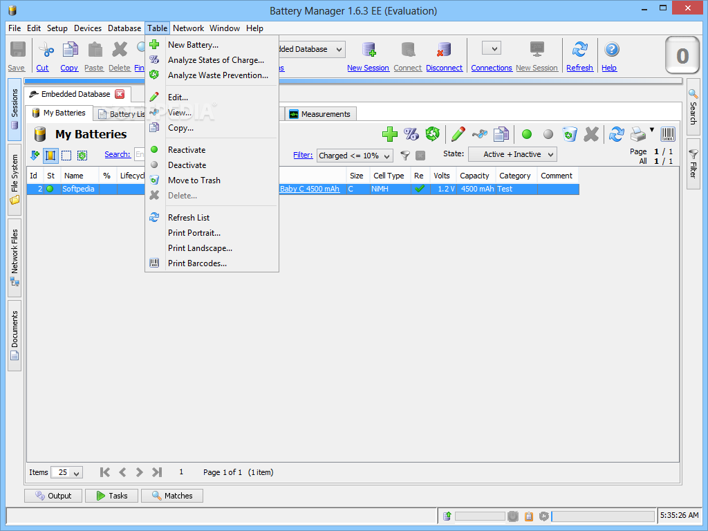Viewport: 708px width, 531px height.
Task: Click the Matches button
Action: [172, 496]
